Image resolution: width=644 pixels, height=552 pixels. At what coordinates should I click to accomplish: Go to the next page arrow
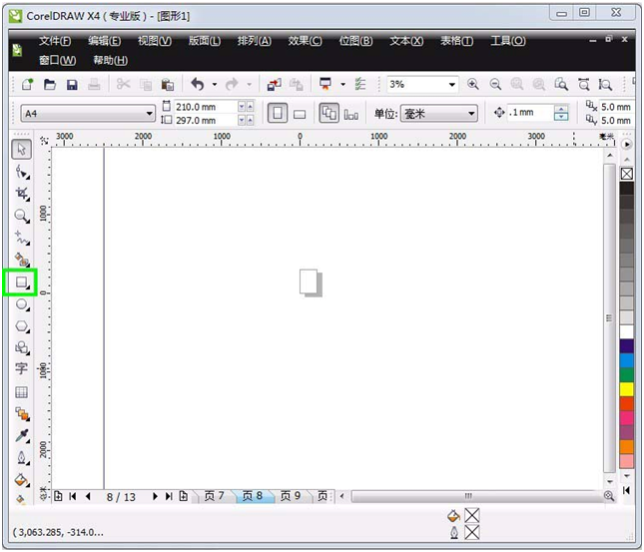click(156, 496)
